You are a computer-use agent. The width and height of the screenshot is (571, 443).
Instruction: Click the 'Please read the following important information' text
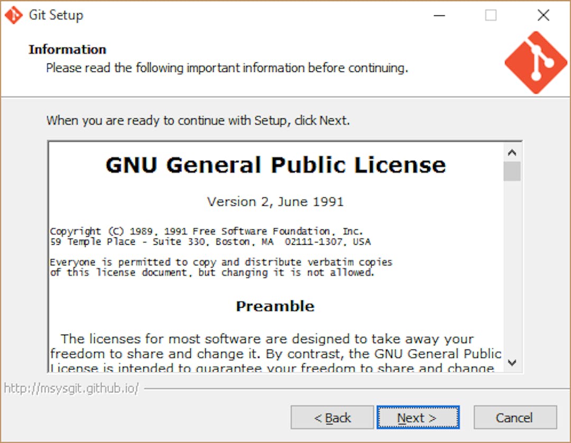(x=227, y=68)
